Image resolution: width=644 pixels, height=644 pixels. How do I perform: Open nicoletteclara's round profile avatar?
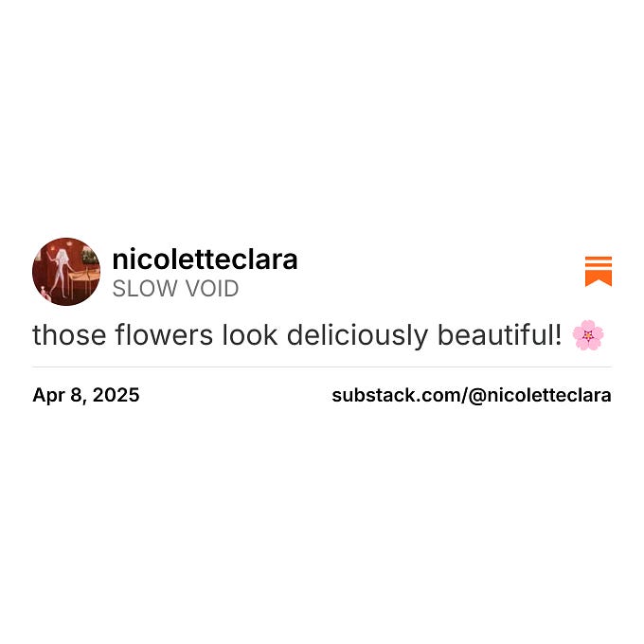(x=66, y=272)
